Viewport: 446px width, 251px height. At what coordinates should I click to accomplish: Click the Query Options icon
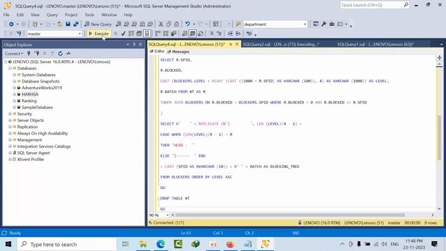point(139,33)
